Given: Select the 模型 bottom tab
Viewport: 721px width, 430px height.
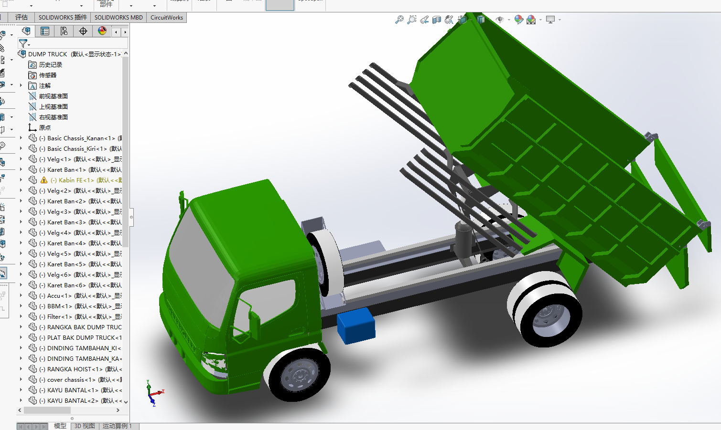Looking at the screenshot, I should pos(60,426).
